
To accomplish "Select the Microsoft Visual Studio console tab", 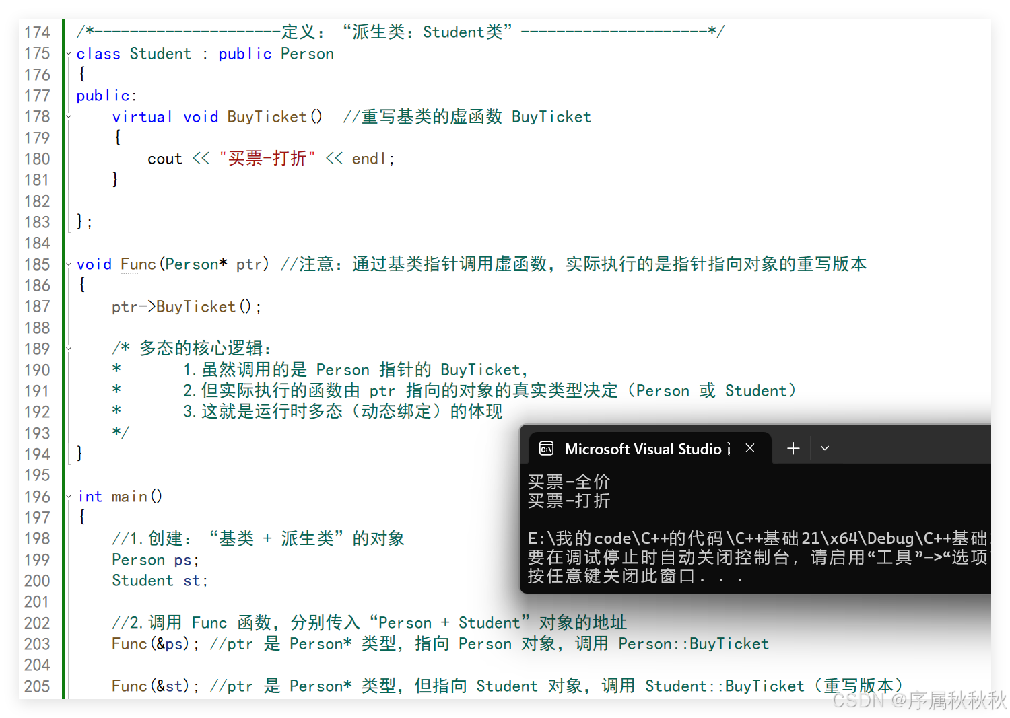I will 650,448.
